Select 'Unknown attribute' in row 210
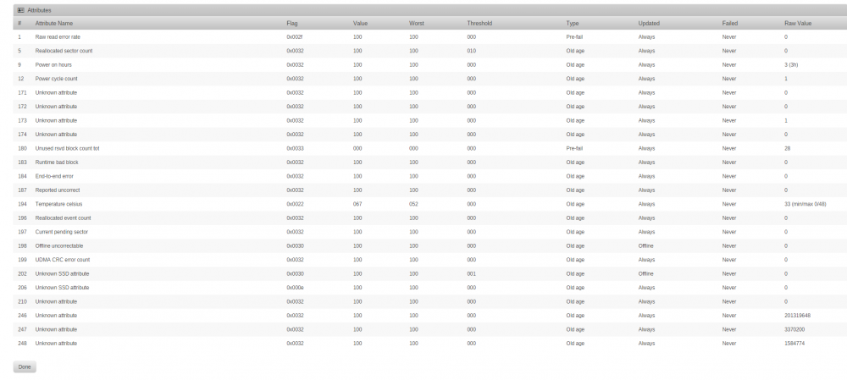 click(x=56, y=302)
